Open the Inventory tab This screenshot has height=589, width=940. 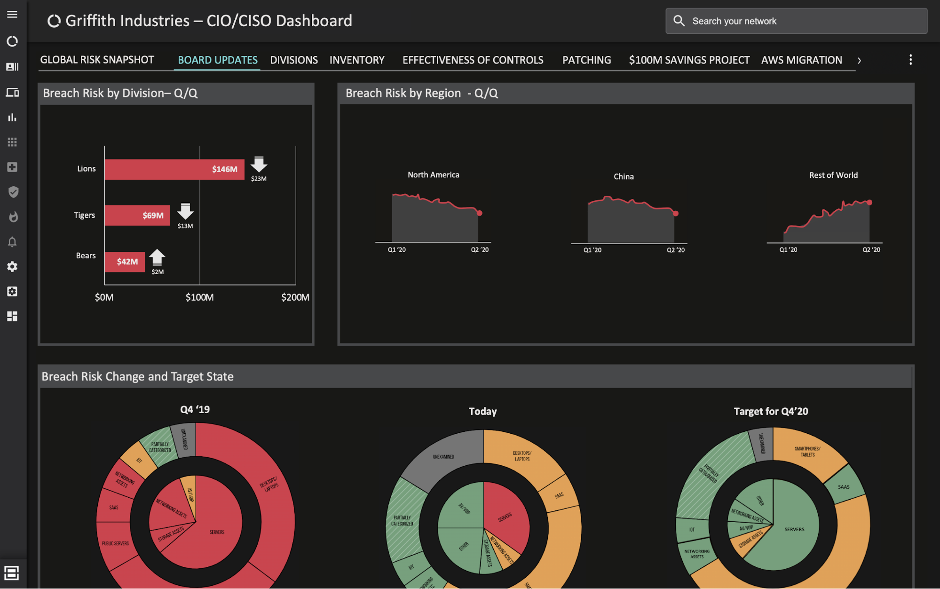tap(357, 60)
